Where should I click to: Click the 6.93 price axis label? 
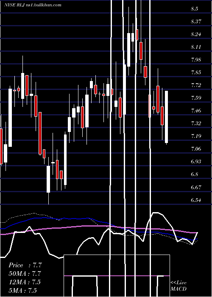196,162
